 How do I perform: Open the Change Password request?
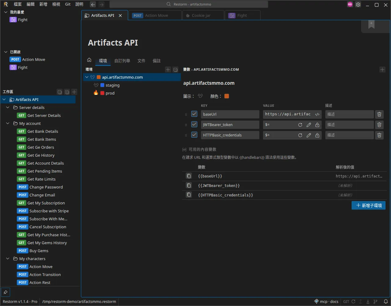coord(40,187)
